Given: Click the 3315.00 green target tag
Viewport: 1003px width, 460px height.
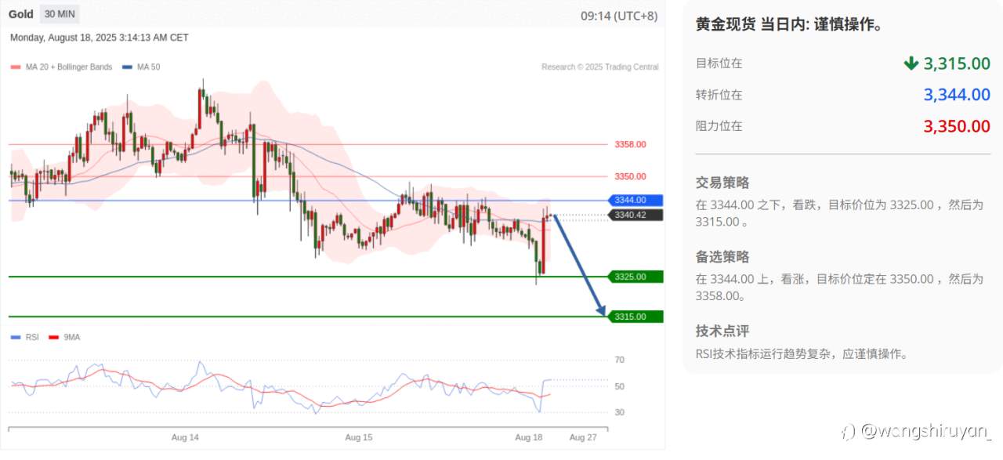Looking at the screenshot, I should click(x=635, y=317).
